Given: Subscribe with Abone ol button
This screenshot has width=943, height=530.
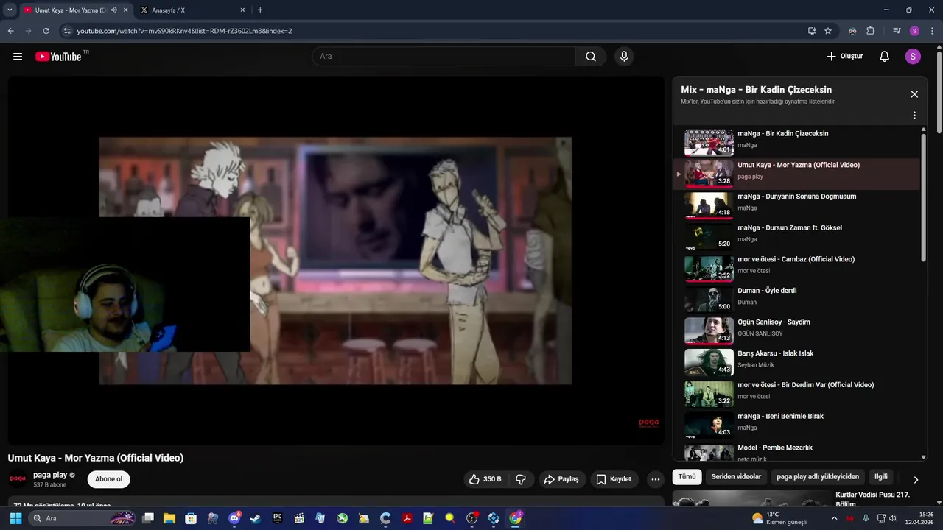Looking at the screenshot, I should (x=108, y=479).
